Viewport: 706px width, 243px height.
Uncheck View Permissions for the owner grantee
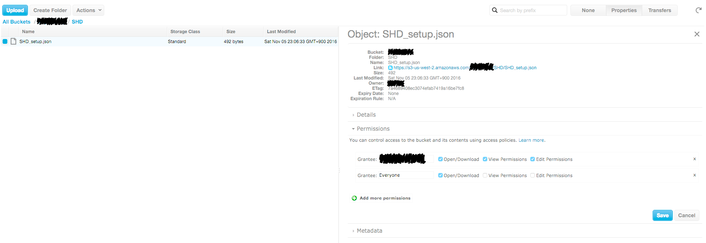click(485, 159)
